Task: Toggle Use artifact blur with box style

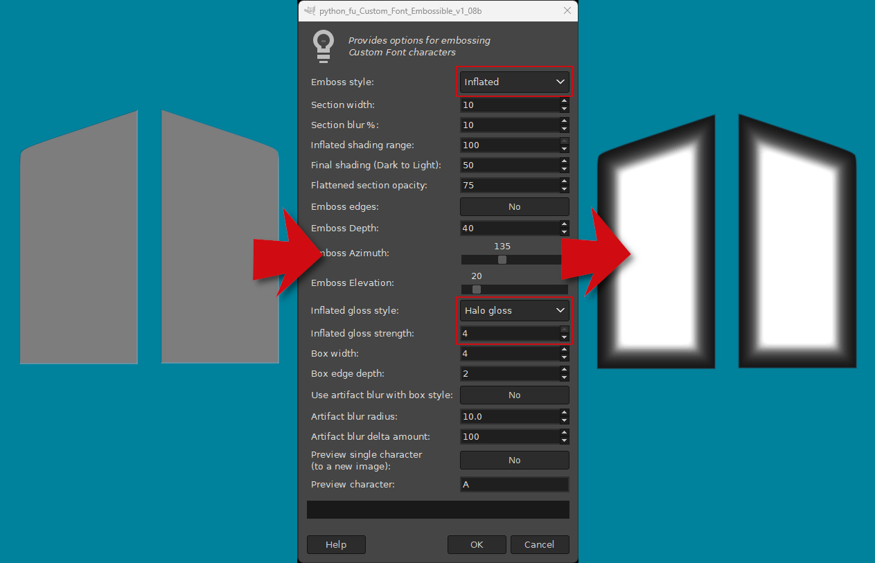Action: (x=514, y=395)
